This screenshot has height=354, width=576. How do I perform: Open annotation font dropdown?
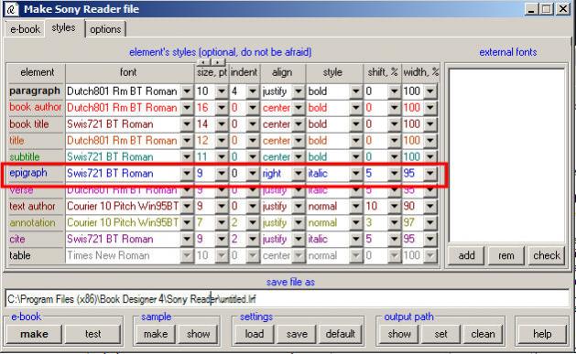[187, 222]
